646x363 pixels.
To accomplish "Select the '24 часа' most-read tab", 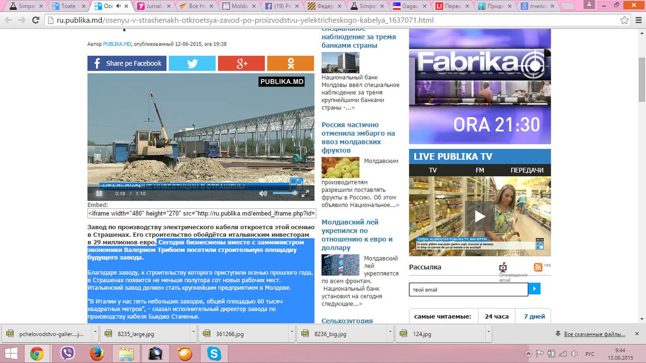I will 497,317.
